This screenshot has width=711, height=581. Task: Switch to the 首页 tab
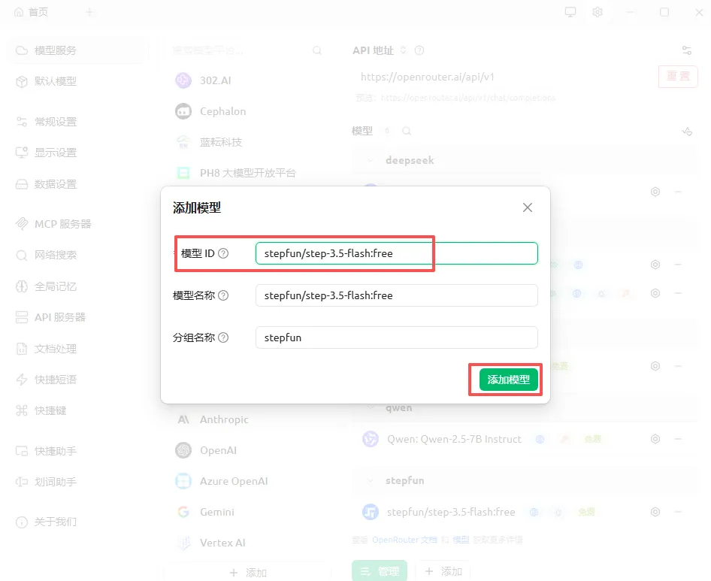pos(32,12)
